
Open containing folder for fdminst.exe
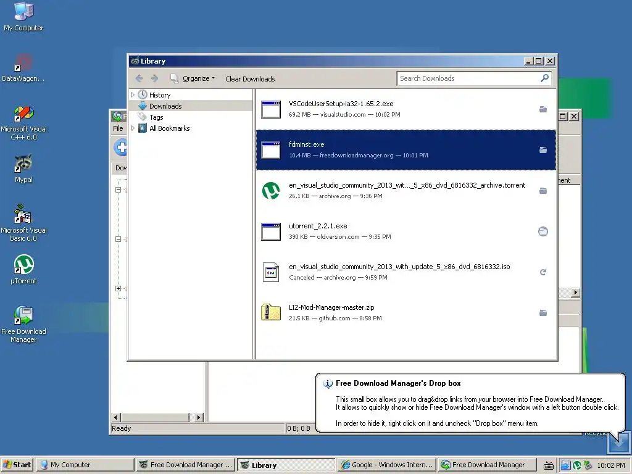543,150
